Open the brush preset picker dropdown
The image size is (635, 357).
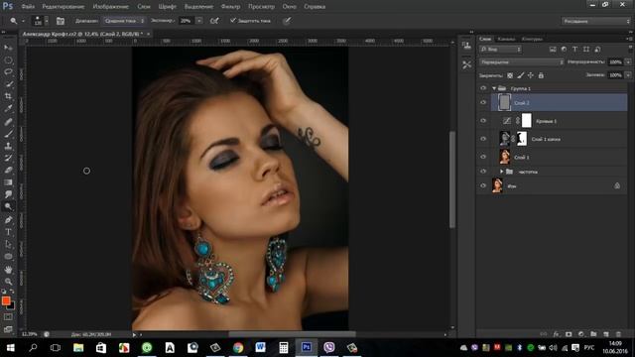[x=47, y=21]
